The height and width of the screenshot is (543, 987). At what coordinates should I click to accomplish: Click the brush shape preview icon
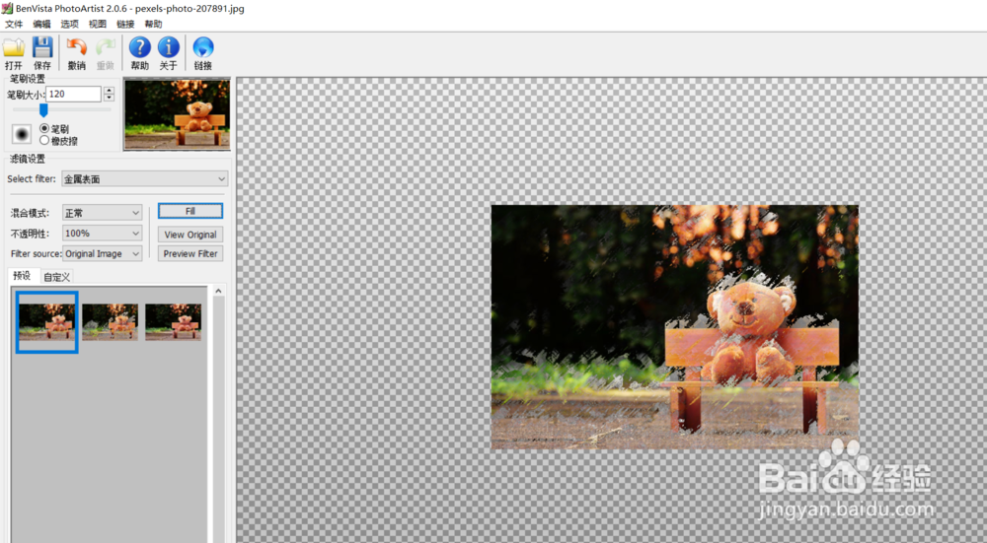(x=22, y=134)
